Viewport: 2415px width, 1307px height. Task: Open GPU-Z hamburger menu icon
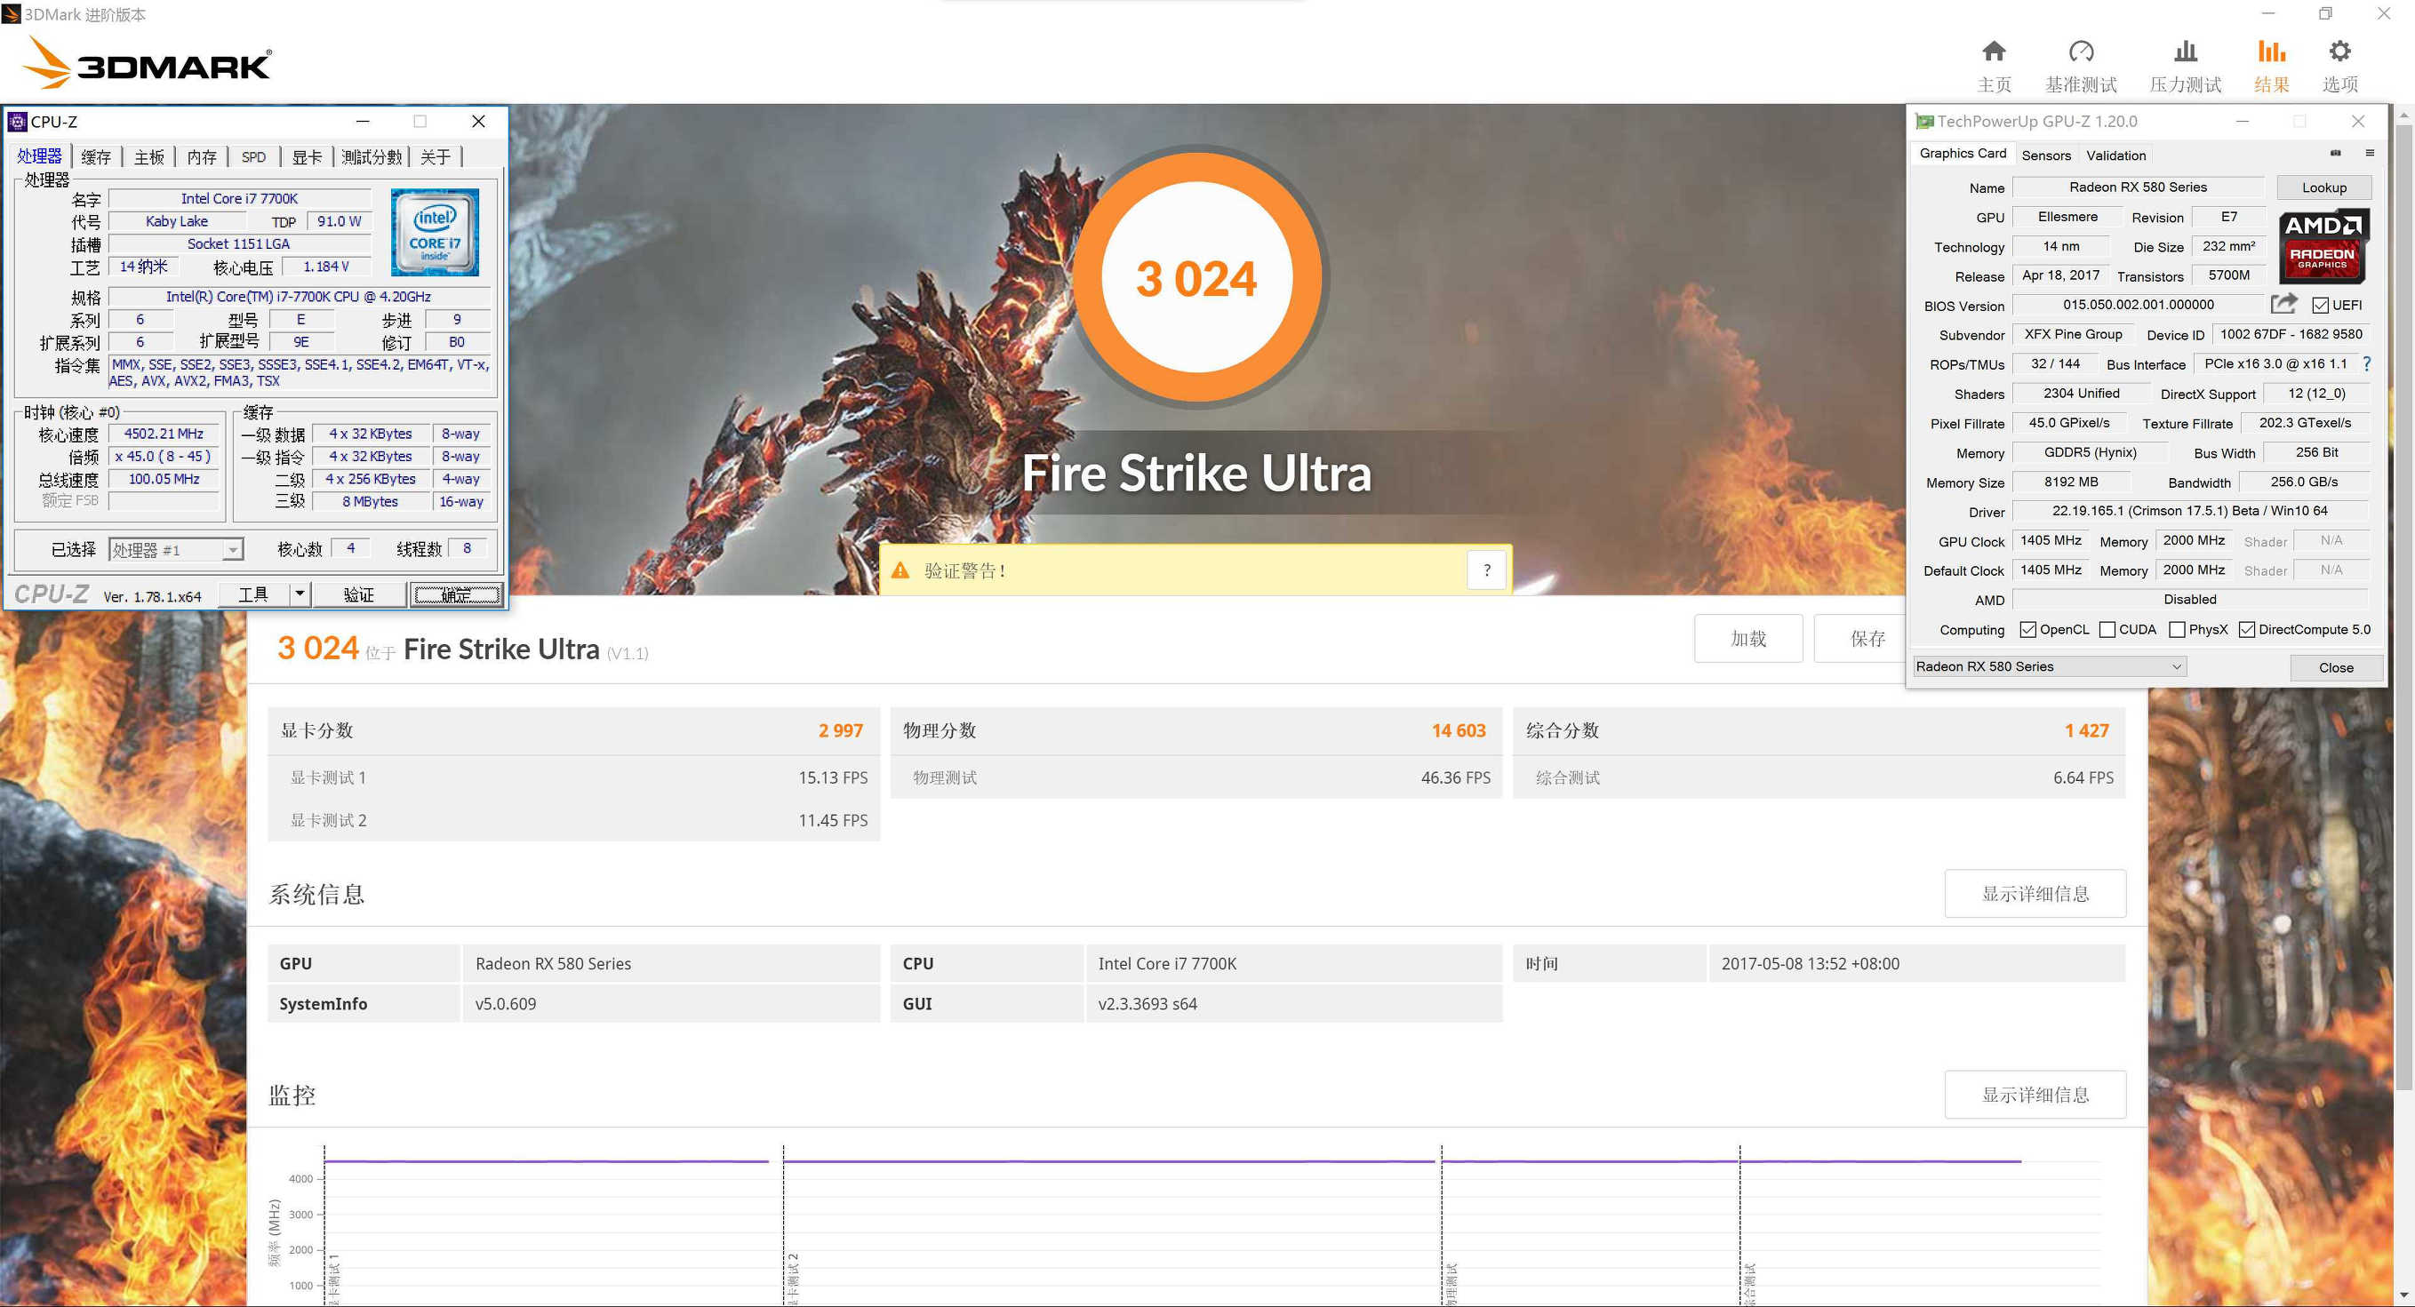[2369, 154]
